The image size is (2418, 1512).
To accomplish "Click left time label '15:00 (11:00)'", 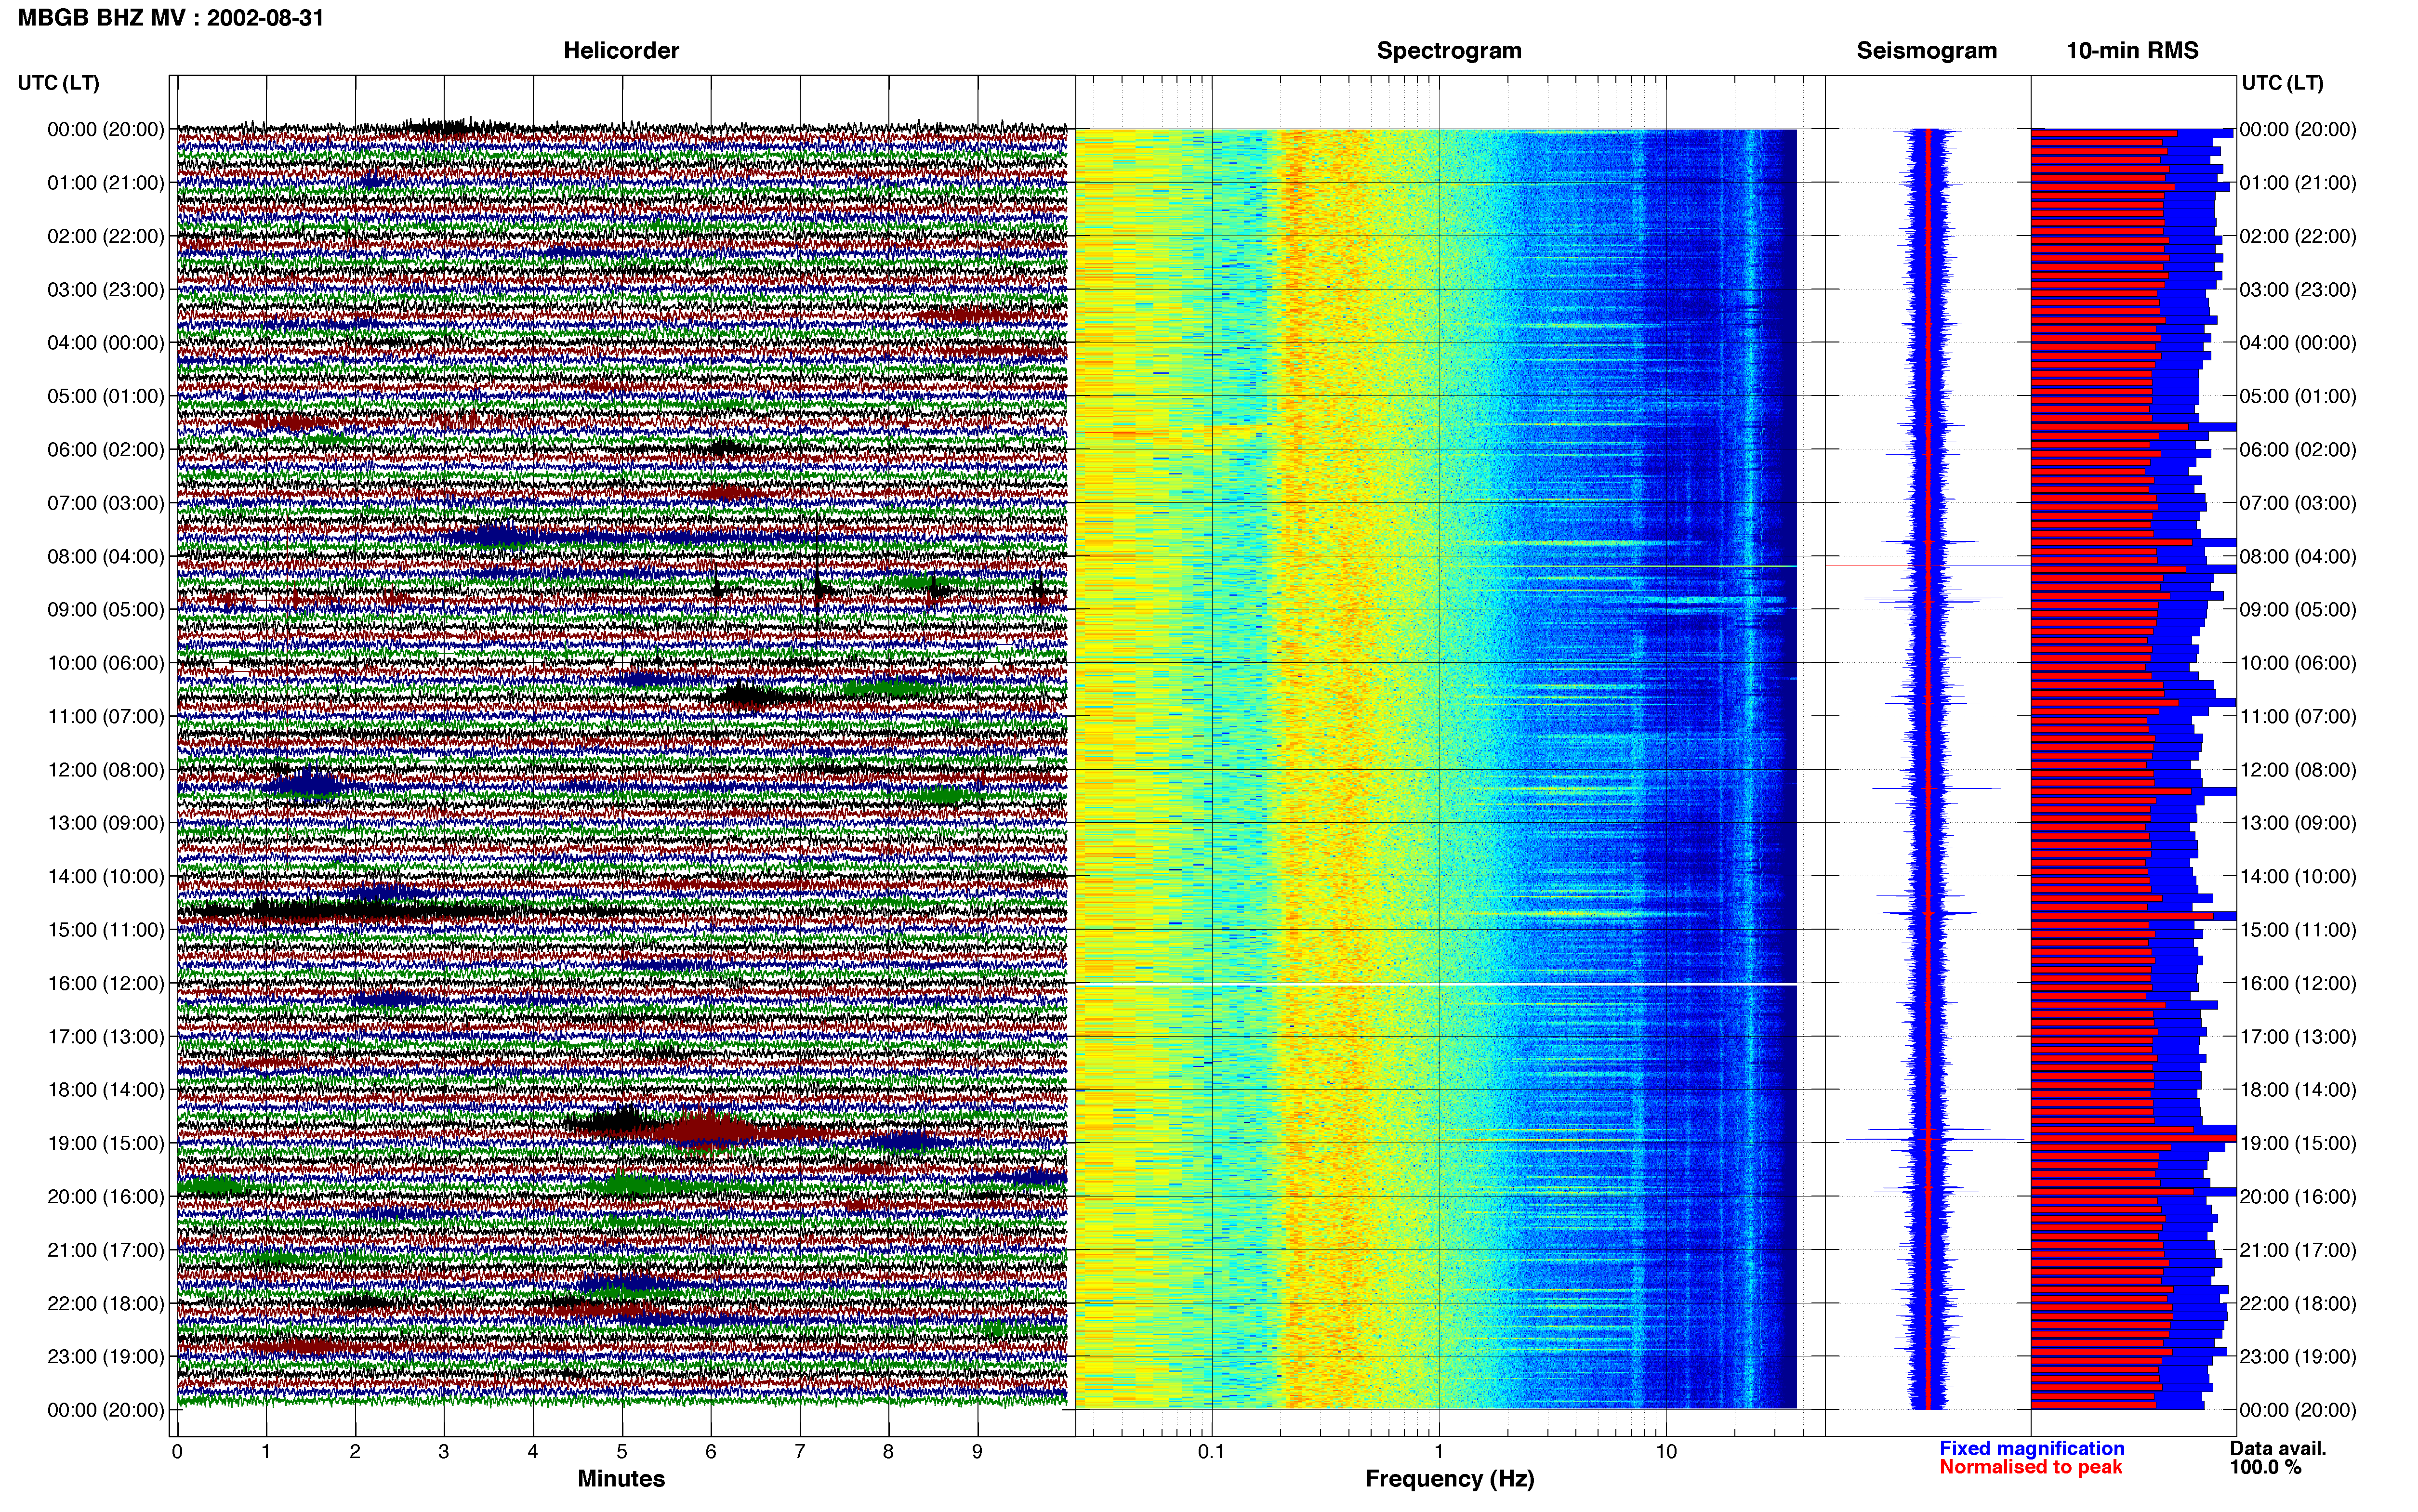I will (106, 930).
